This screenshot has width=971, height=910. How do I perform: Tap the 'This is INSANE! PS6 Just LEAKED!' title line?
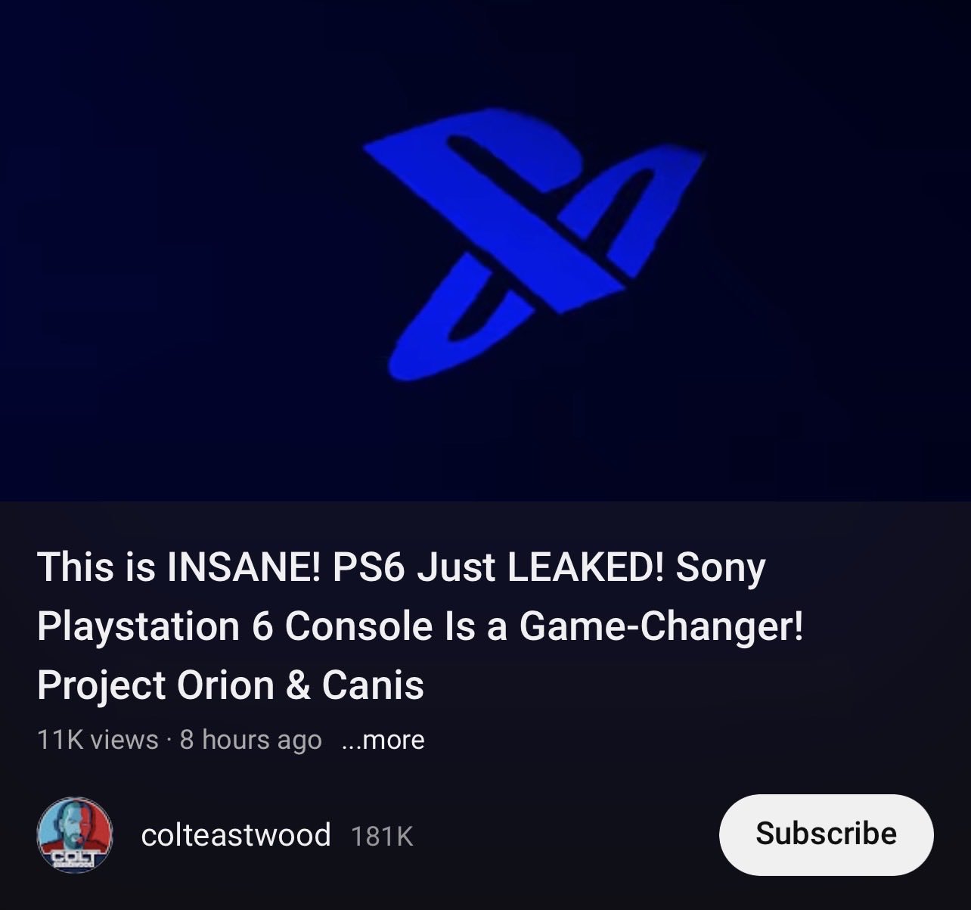point(401,567)
